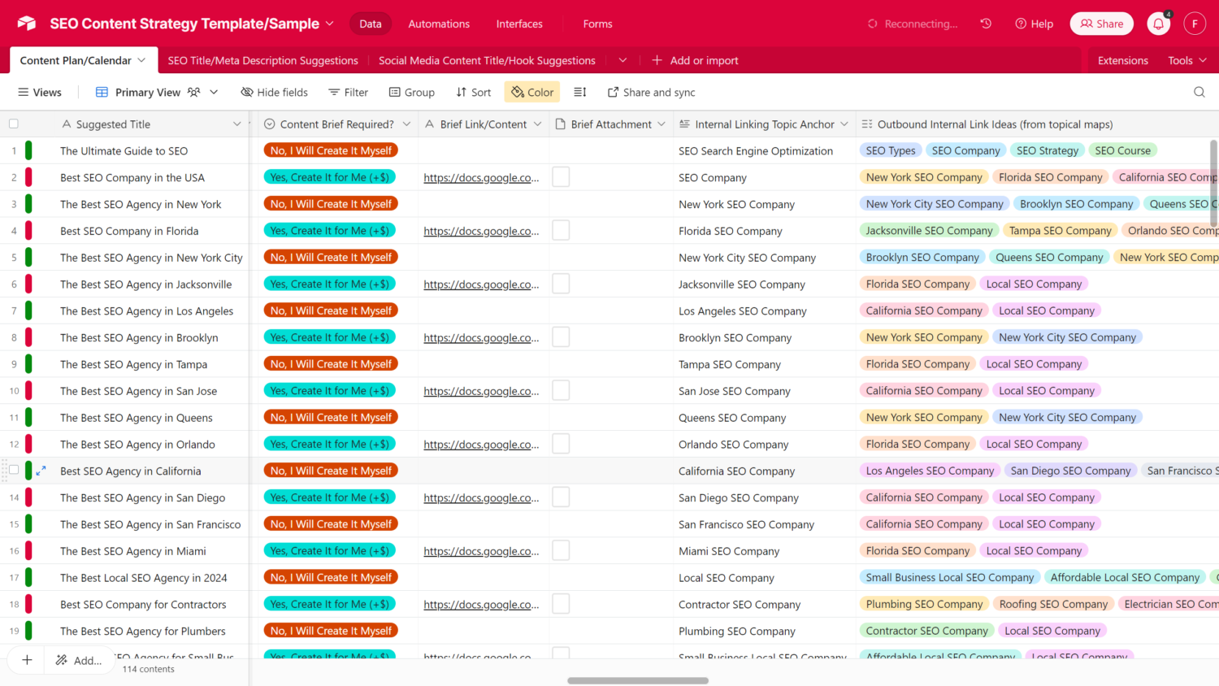The width and height of the screenshot is (1219, 686).
Task: Click the plus icon to add row
Action: pyautogui.click(x=27, y=660)
